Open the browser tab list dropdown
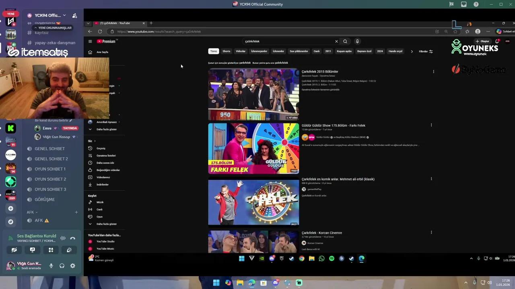Viewport: 515px width, 289px height. (88, 23)
